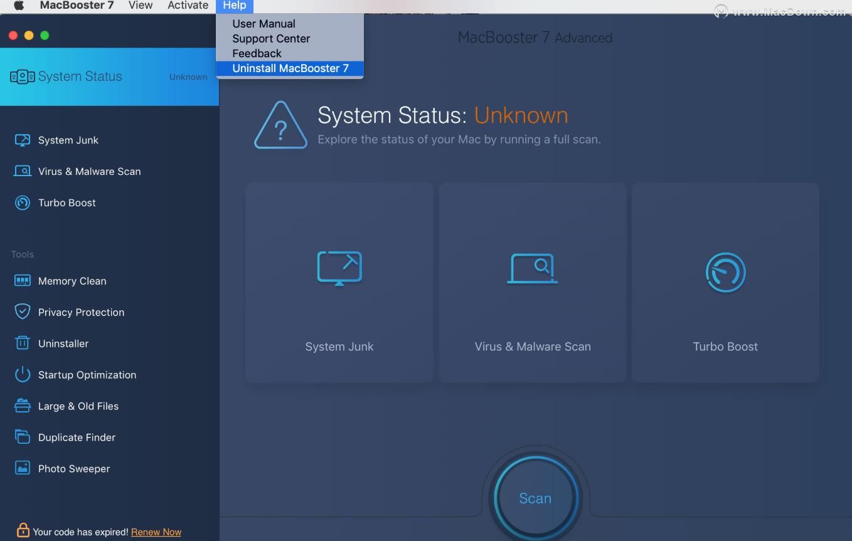Open the View menu
Viewport: 852px width, 541px height.
141,6
